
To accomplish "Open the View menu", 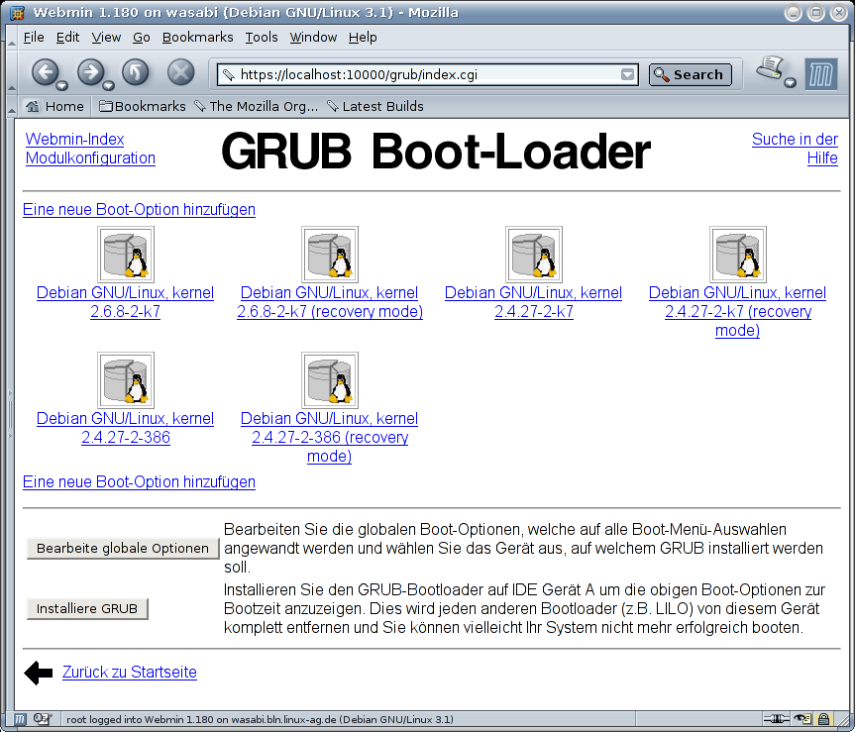I will coord(106,37).
